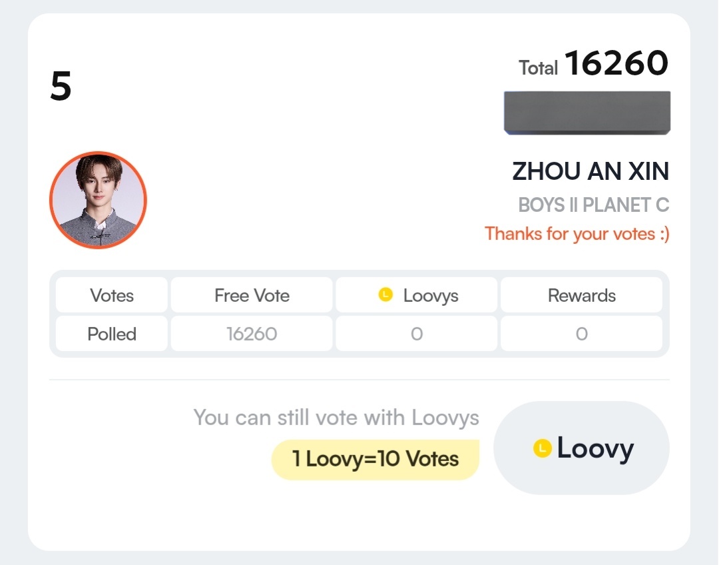Click the You can still vote with Loovys text
Screen dimensions: 719x565
coord(336,418)
